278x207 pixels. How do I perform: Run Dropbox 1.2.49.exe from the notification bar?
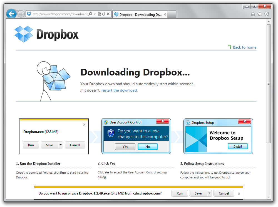[180, 193]
